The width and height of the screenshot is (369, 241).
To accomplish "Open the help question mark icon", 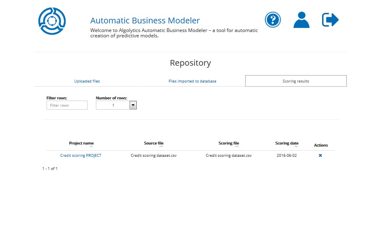I will 273,20.
